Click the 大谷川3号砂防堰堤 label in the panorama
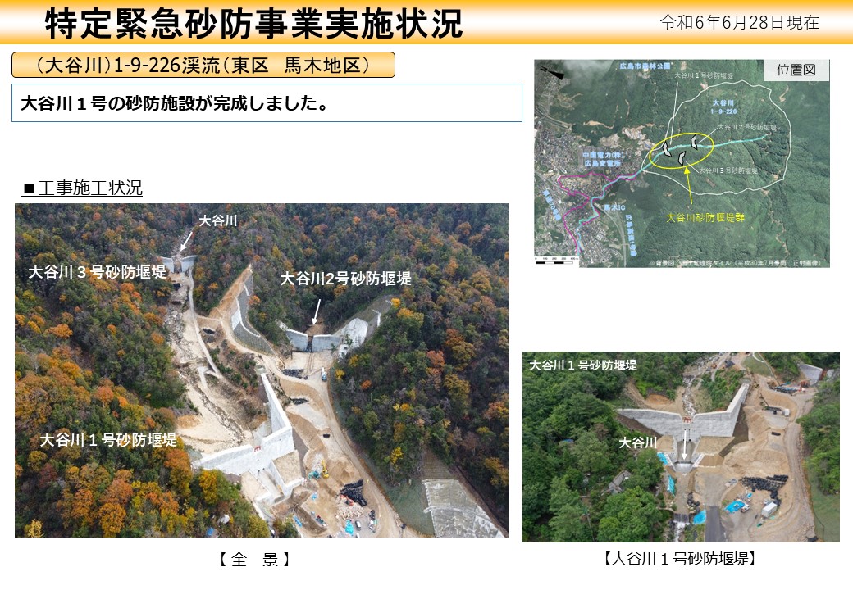The image size is (853, 590). (97, 270)
